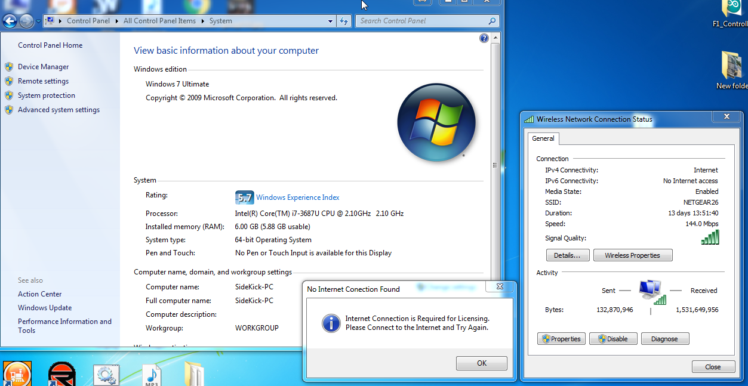
Task: Click the Properties button in Activity section
Action: point(561,339)
